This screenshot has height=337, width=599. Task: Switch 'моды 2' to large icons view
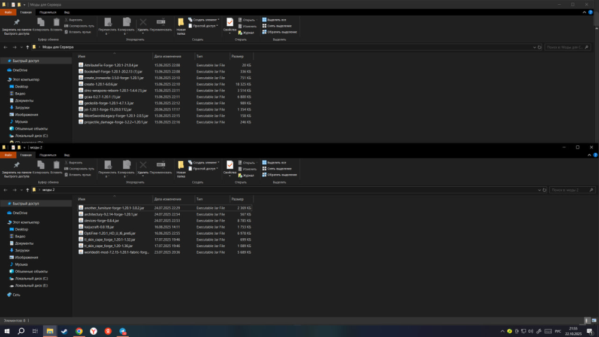point(594,321)
